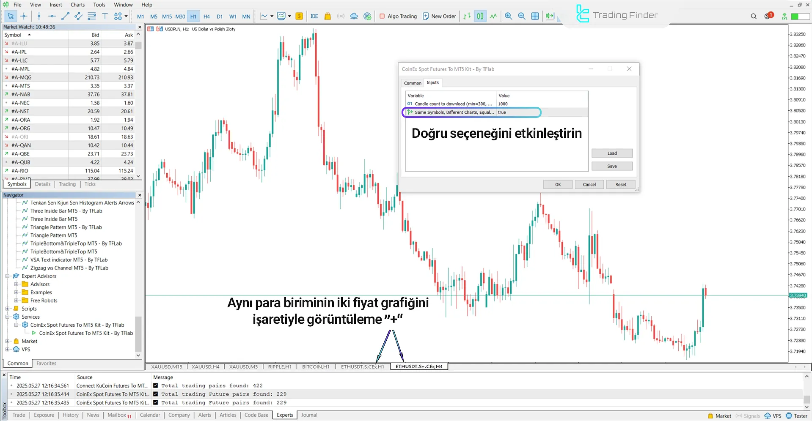
Task: Click the dollar trade panel icon
Action: click(x=299, y=16)
